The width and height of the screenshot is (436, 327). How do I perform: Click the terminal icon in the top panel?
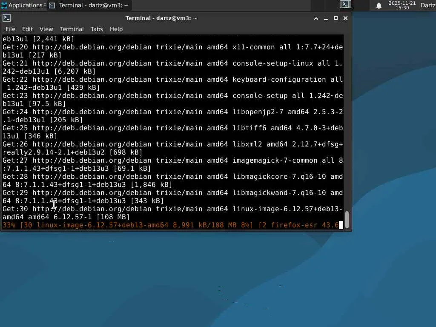click(345, 4)
